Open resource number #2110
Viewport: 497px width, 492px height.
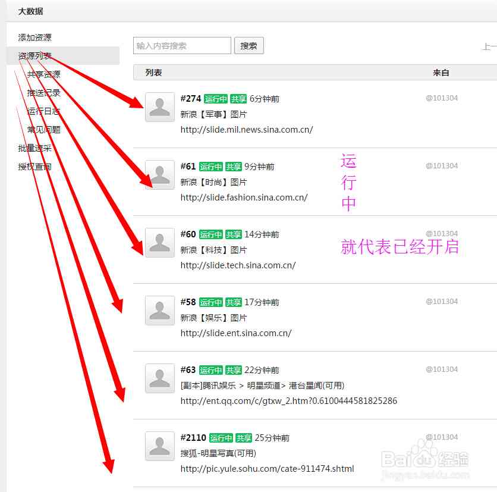click(x=193, y=438)
